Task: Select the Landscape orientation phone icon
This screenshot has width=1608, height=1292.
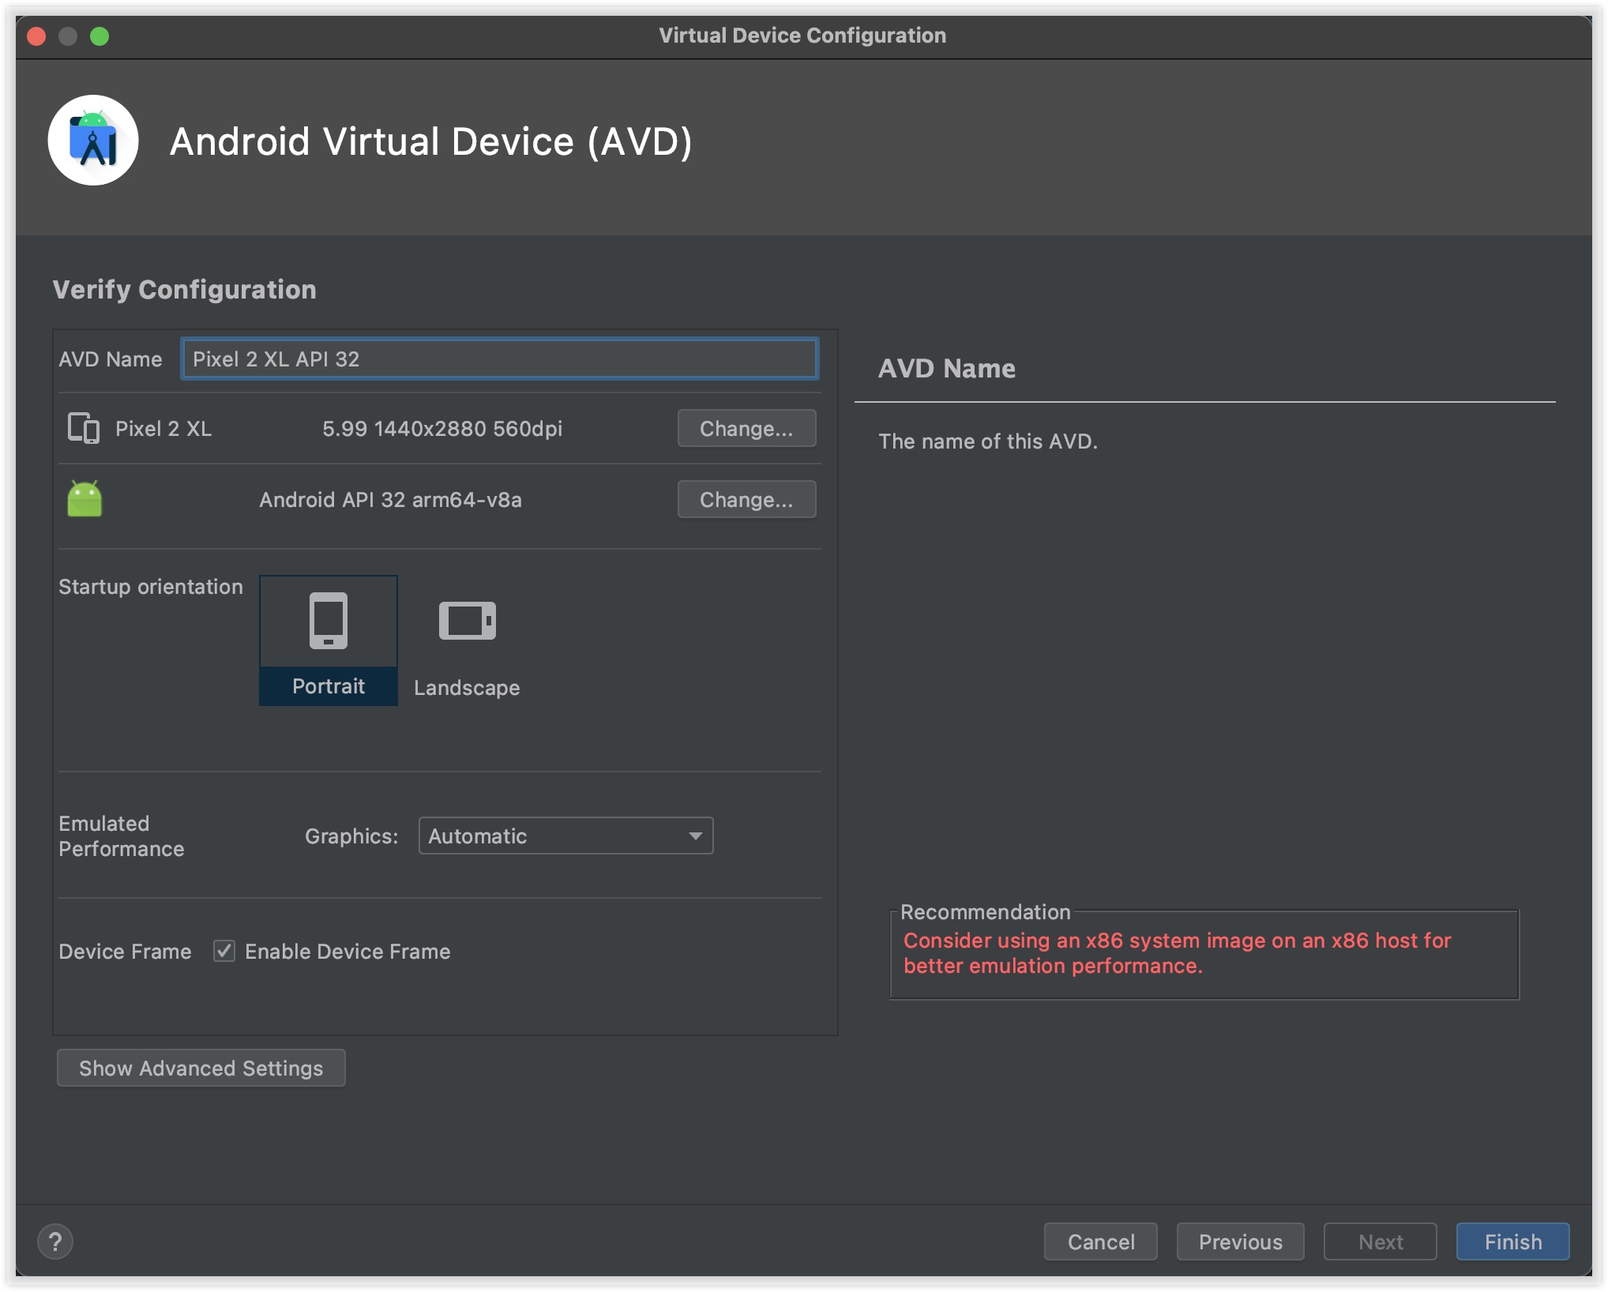Action: (467, 621)
